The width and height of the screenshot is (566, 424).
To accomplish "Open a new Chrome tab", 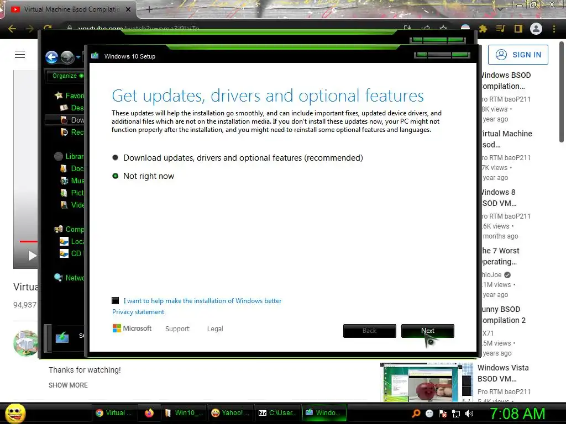I will pyautogui.click(x=149, y=9).
